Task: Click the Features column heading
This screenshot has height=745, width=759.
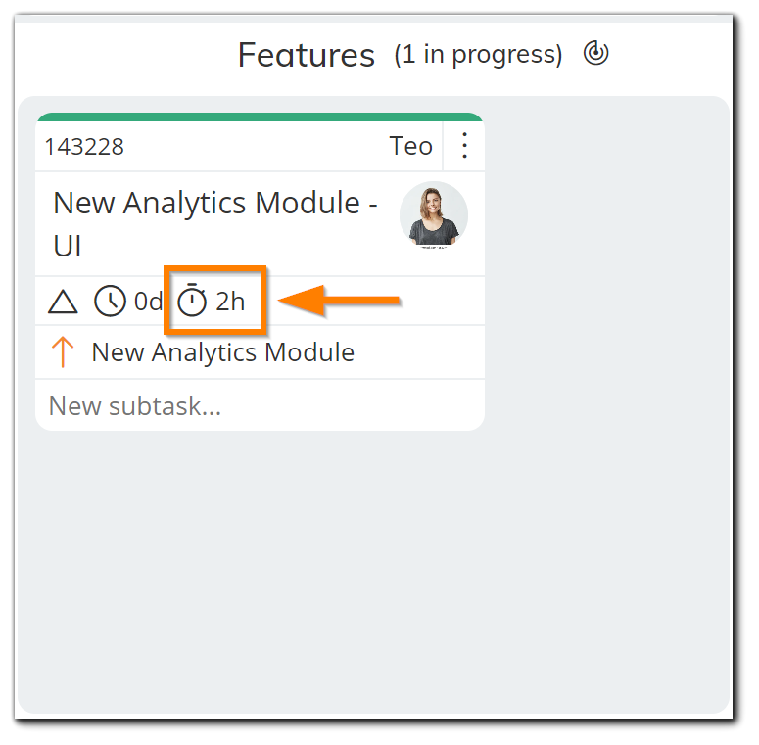Action: (x=307, y=55)
